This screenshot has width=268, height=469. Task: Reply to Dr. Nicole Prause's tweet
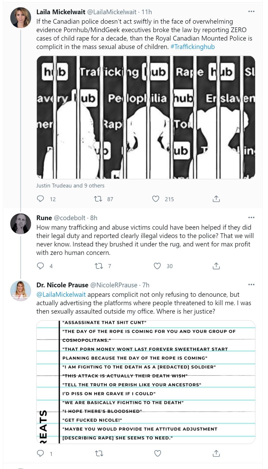point(40,453)
